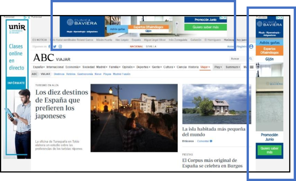This screenshot has width=296, height=181.
Task: Switch to the Sevilla edition
Action: click(151, 46)
